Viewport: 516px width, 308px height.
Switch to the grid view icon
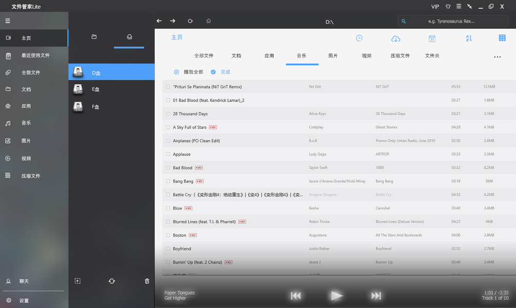point(502,38)
